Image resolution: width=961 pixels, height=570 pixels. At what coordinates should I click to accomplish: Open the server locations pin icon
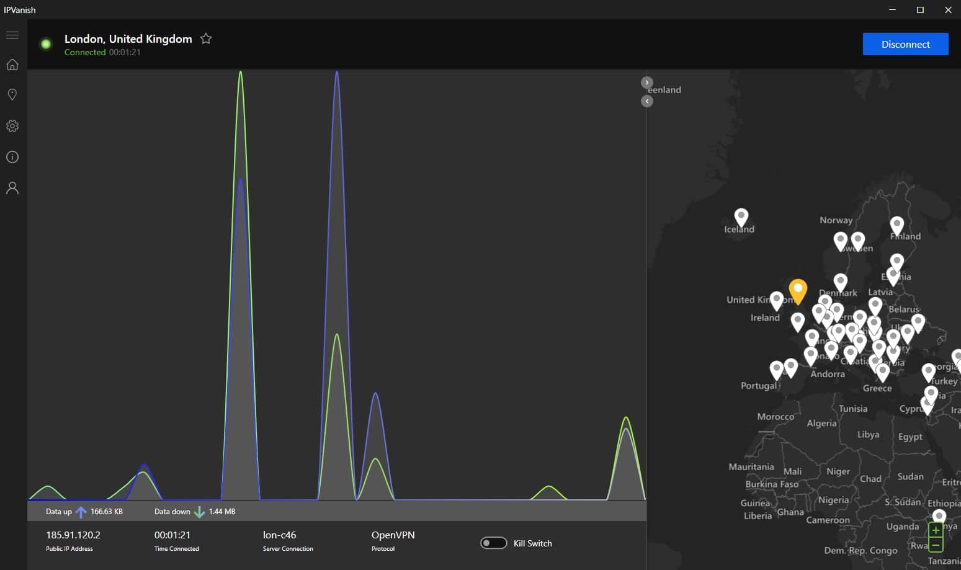12,95
